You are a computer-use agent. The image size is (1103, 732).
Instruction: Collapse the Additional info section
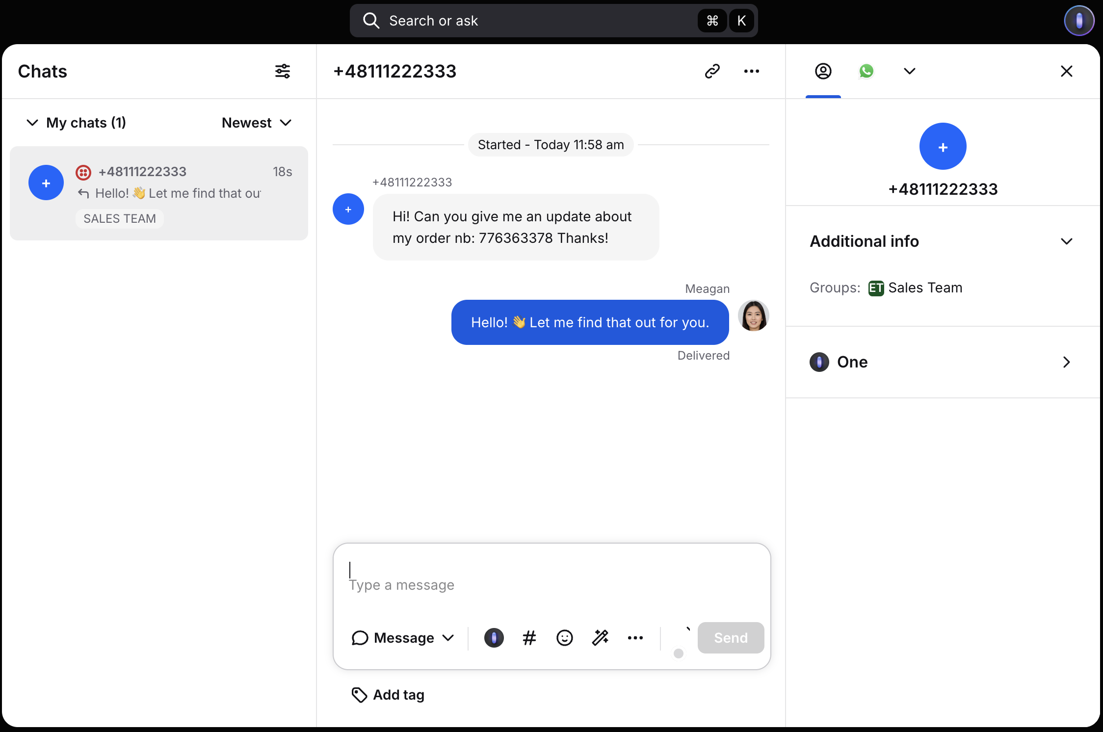(1066, 241)
